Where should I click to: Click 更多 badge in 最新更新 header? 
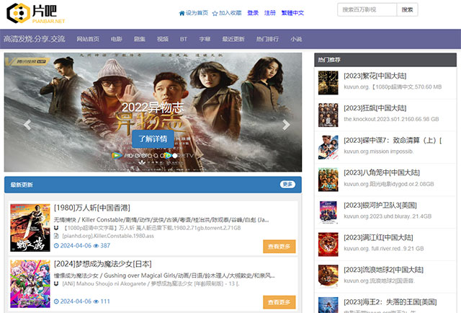coord(287,185)
